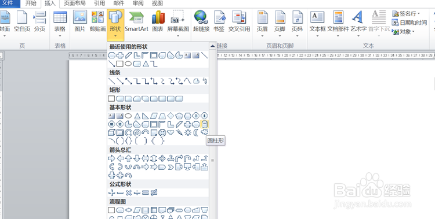Insert a 超链接 hyperlink
Screen dimensions: 435x219
(201, 21)
